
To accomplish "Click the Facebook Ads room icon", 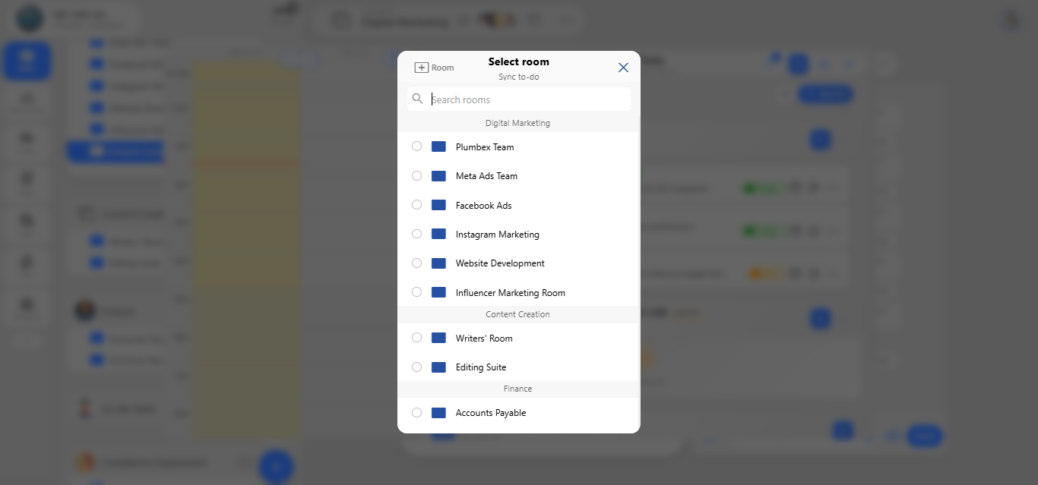I will [x=438, y=205].
